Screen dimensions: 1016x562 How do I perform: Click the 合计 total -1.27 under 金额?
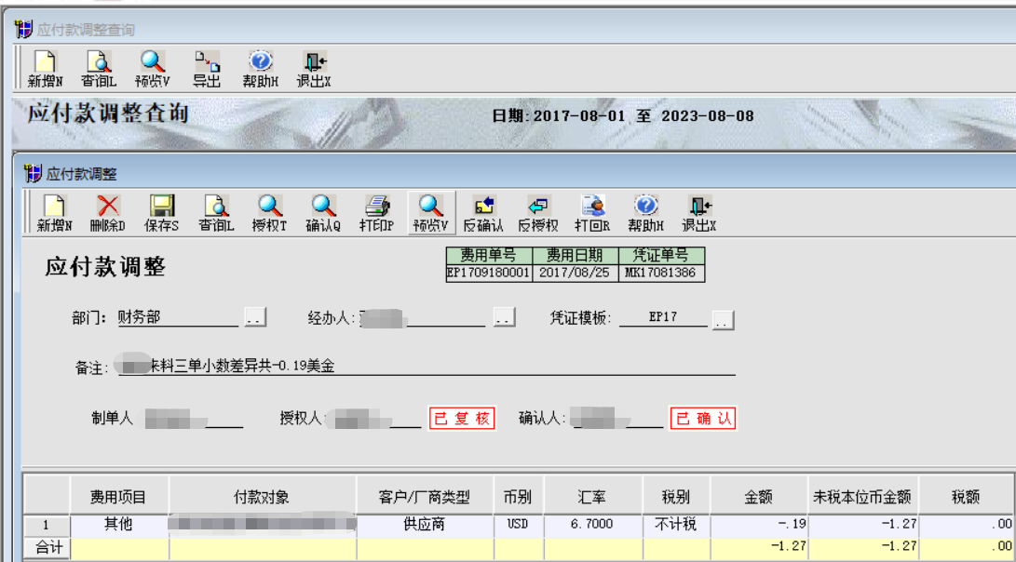pos(759,548)
